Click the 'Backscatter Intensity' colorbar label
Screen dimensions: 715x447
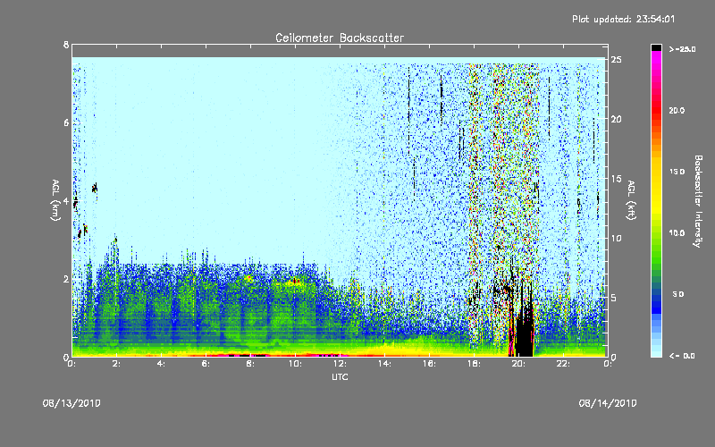coord(698,201)
